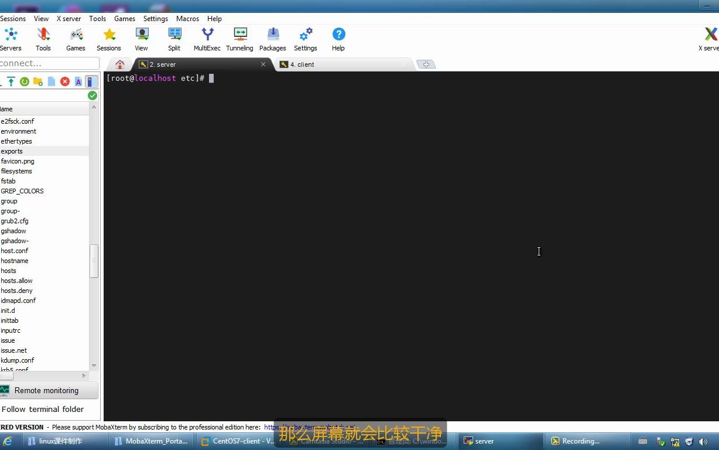Create a new folder in the sidebar file panel
Screen dimensions: 719x450
(37, 81)
